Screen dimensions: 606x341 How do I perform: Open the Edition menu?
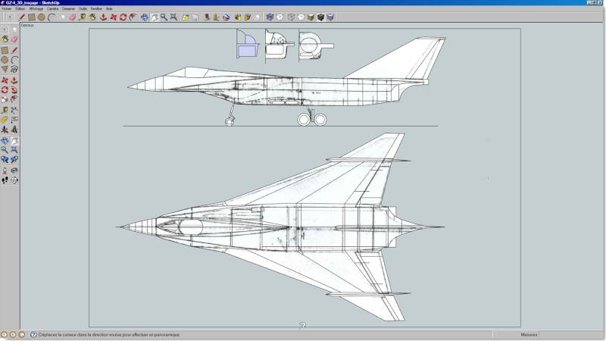[x=20, y=8]
